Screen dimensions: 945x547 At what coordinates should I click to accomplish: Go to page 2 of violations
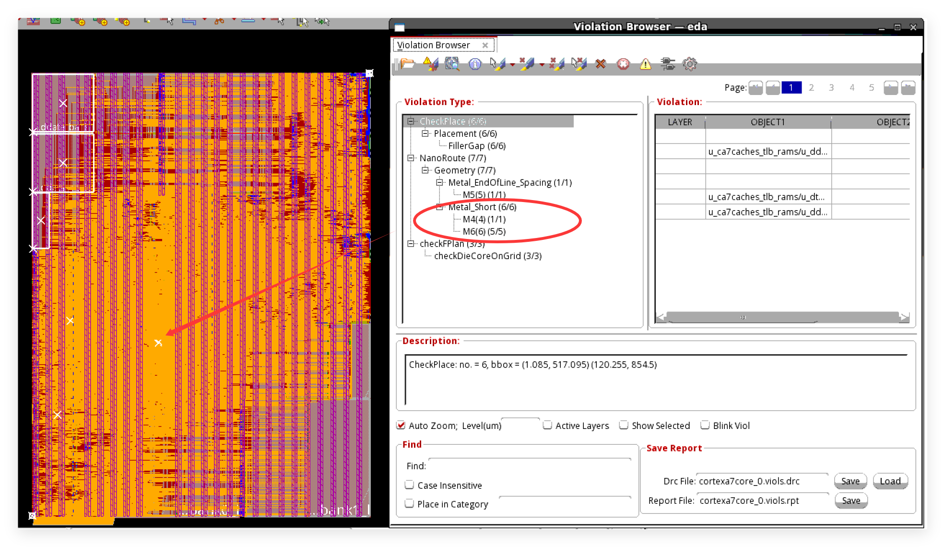tap(811, 87)
